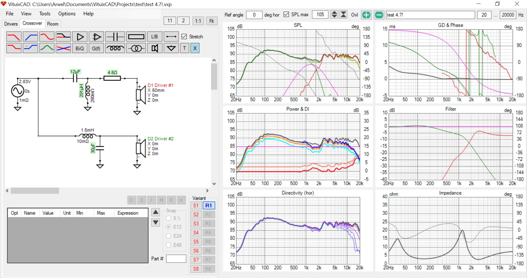Remove overlay with green minus button

click(x=379, y=15)
